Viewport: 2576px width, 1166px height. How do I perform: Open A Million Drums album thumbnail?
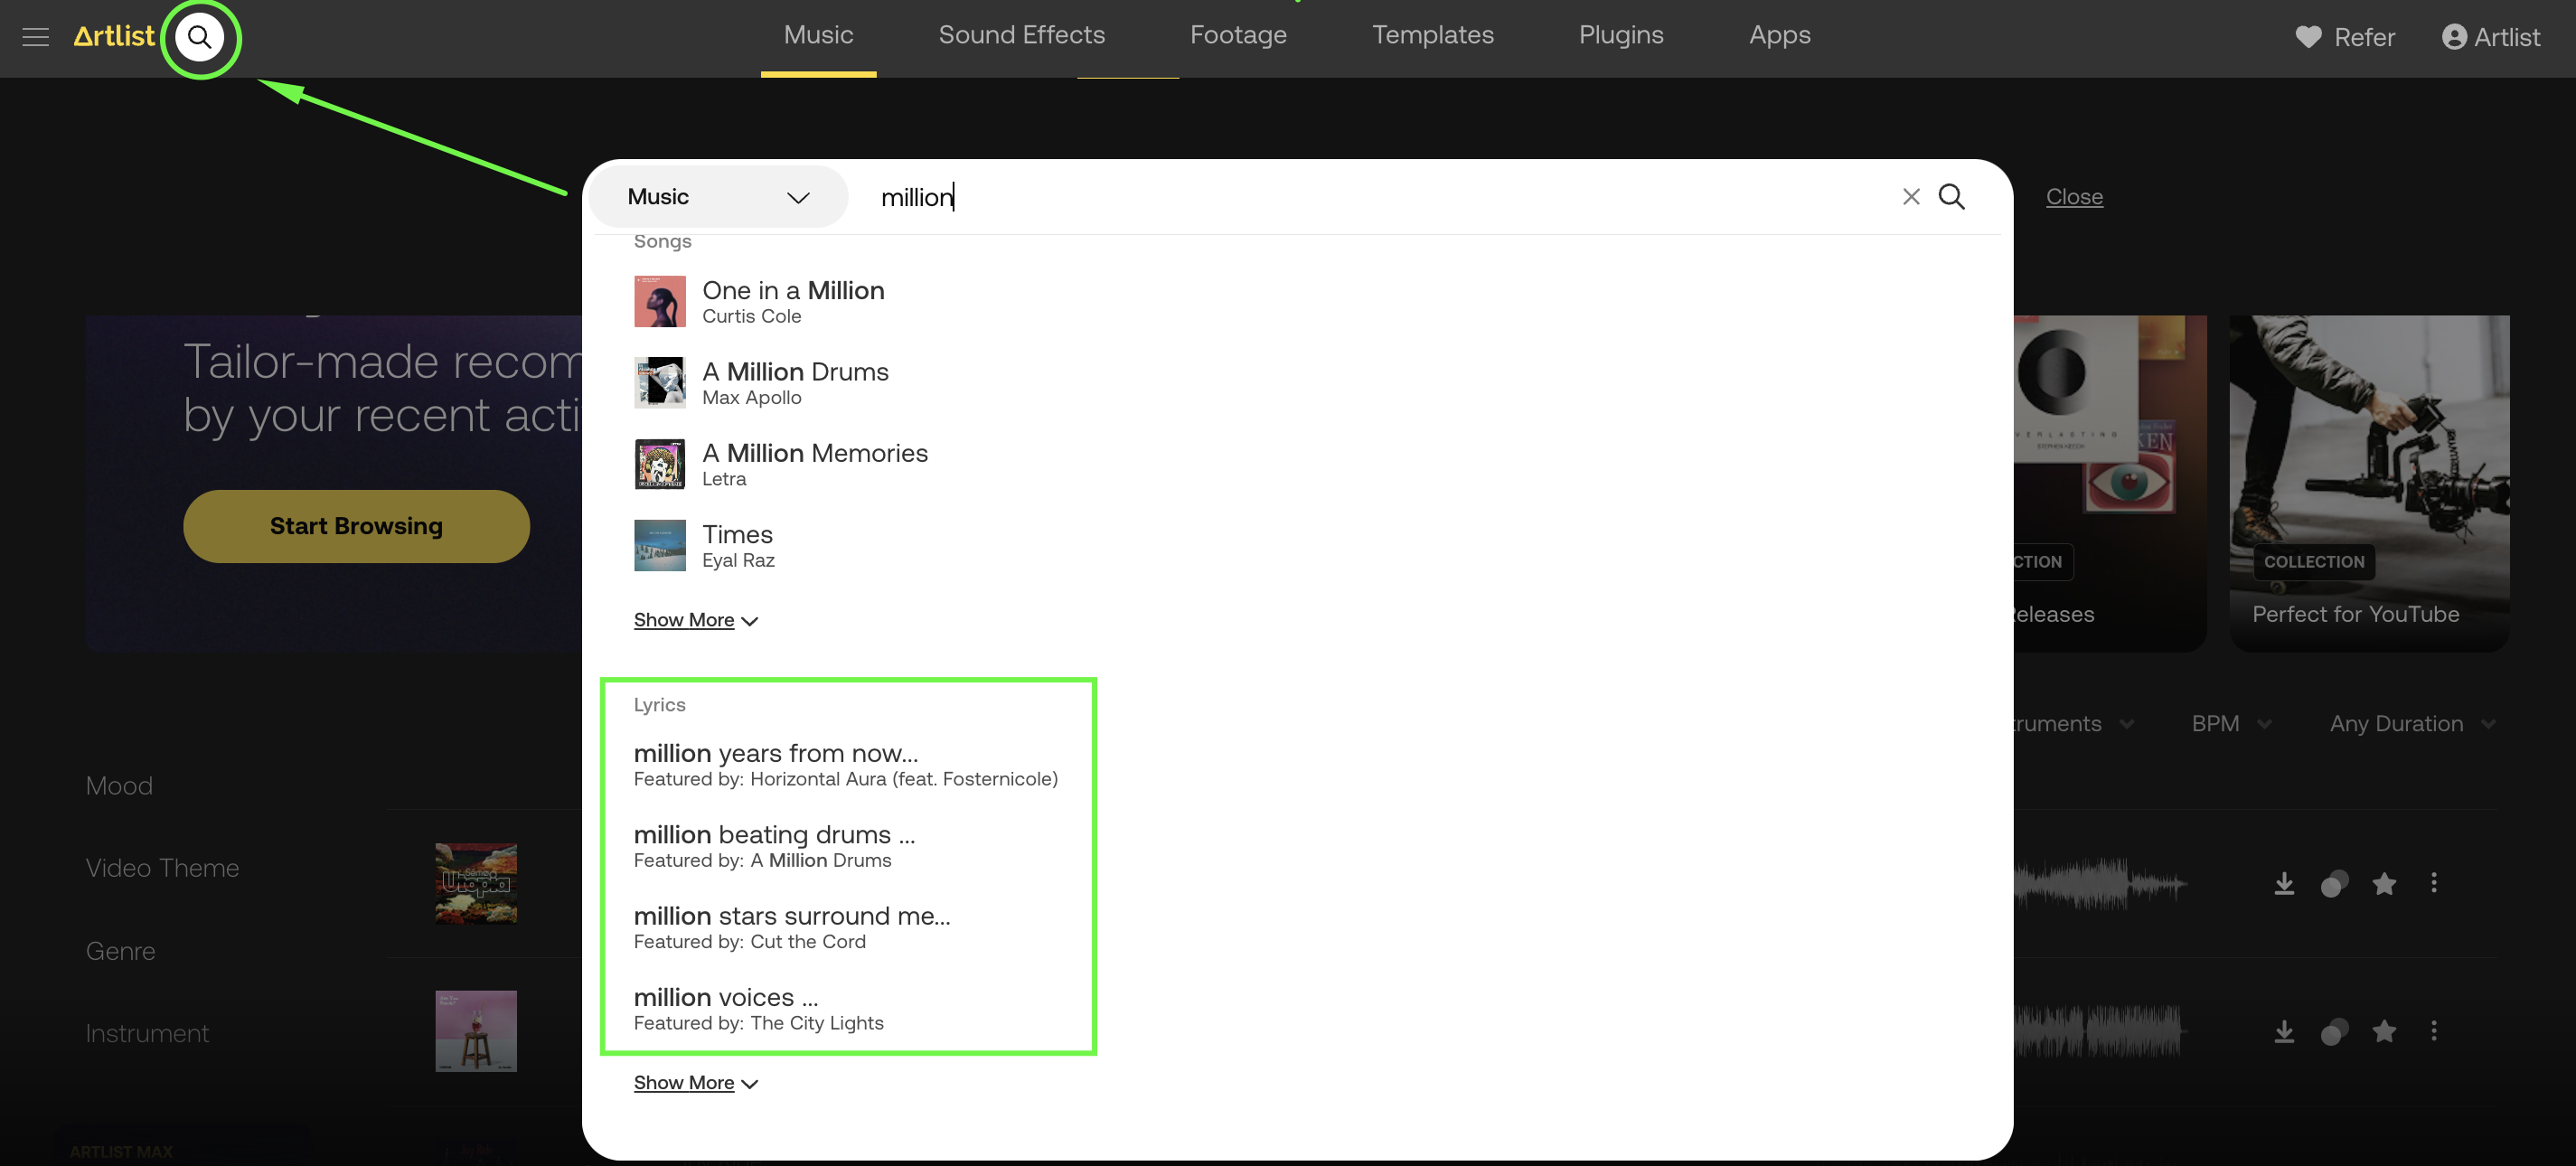coord(660,383)
